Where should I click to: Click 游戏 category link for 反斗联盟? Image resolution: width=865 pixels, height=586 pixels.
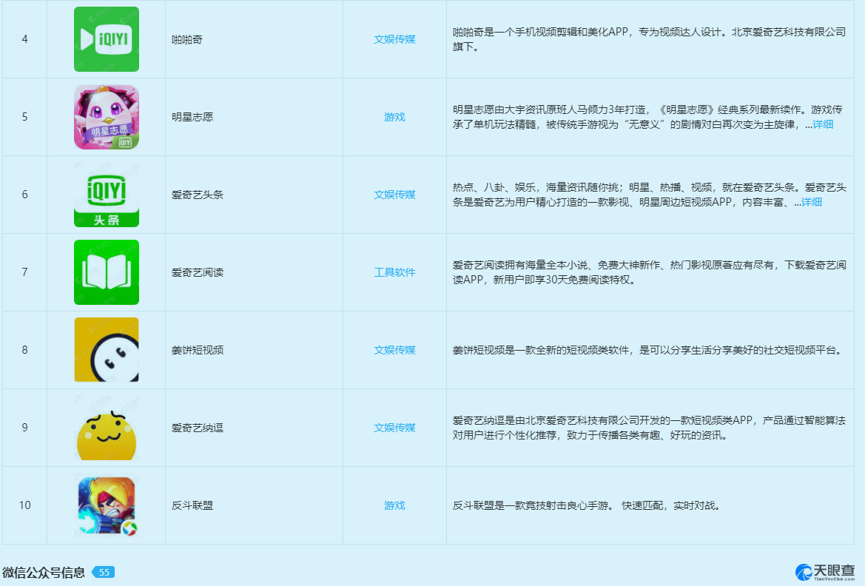[394, 505]
